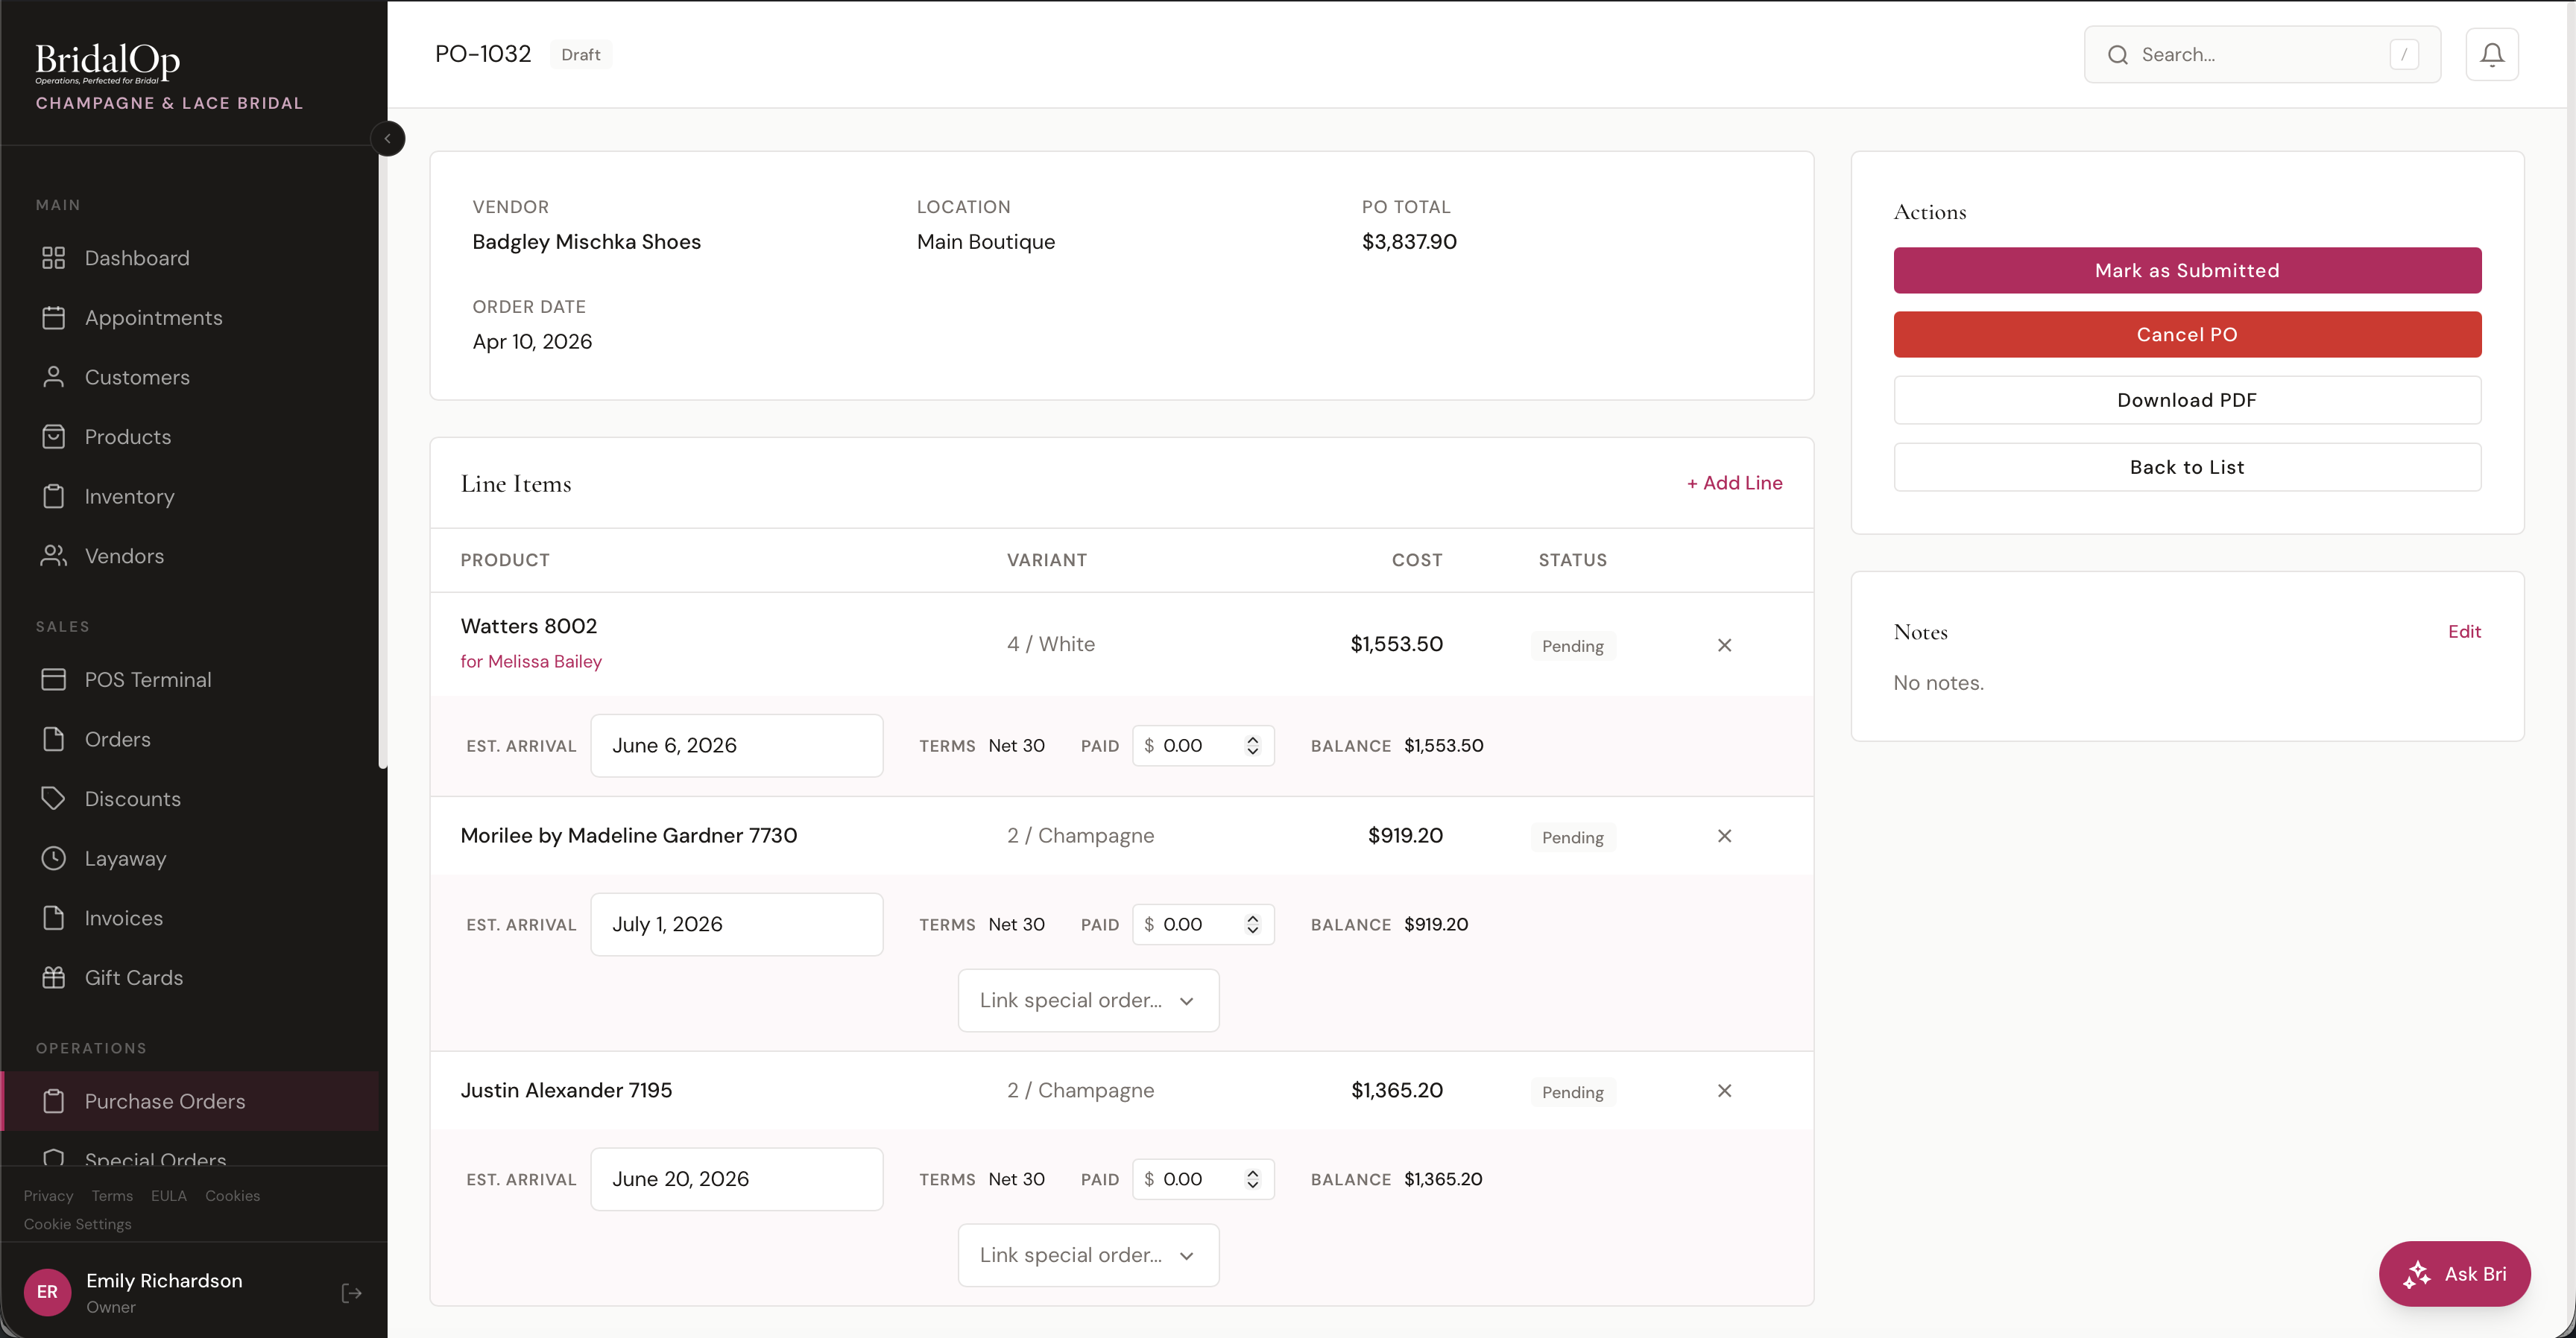Screen dimensions: 2576x1338
Task: Open notifications bell
Action: pyautogui.click(x=2492, y=54)
